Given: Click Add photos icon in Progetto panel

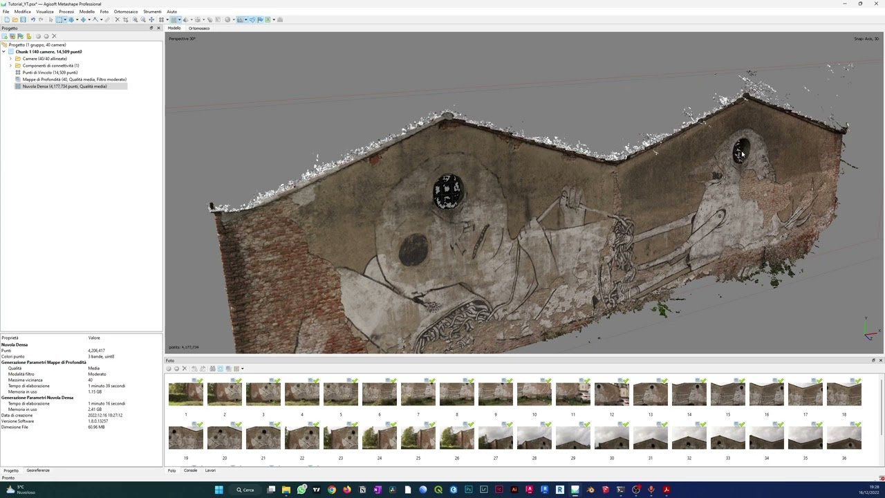Looking at the screenshot, I should coord(12,36).
